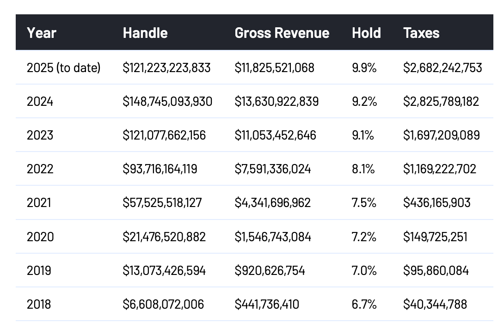
Task: Select the 2021 handle value $57,525,518,127
Action: pos(162,202)
